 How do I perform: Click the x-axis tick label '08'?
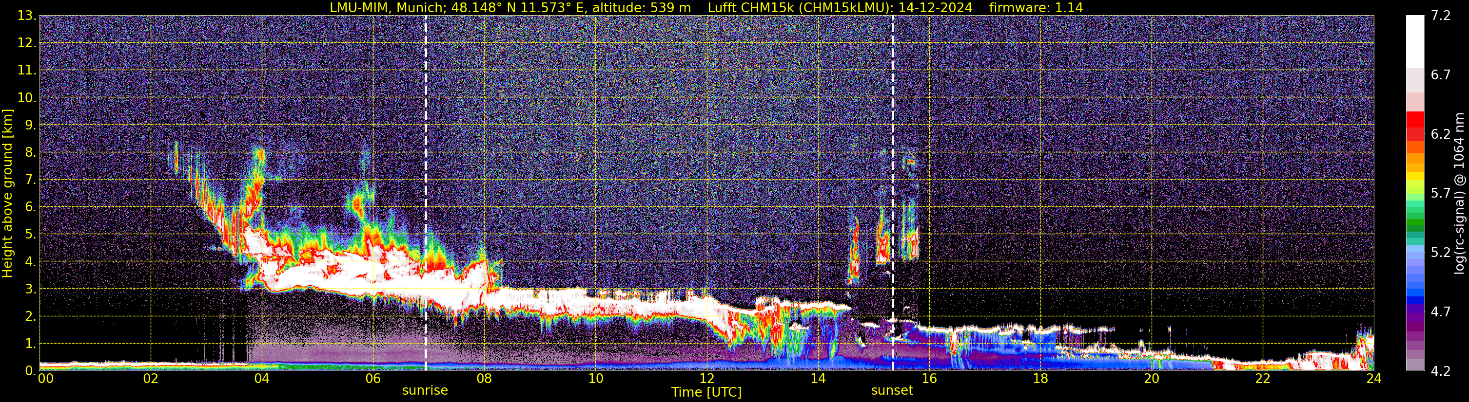pyautogui.click(x=484, y=379)
